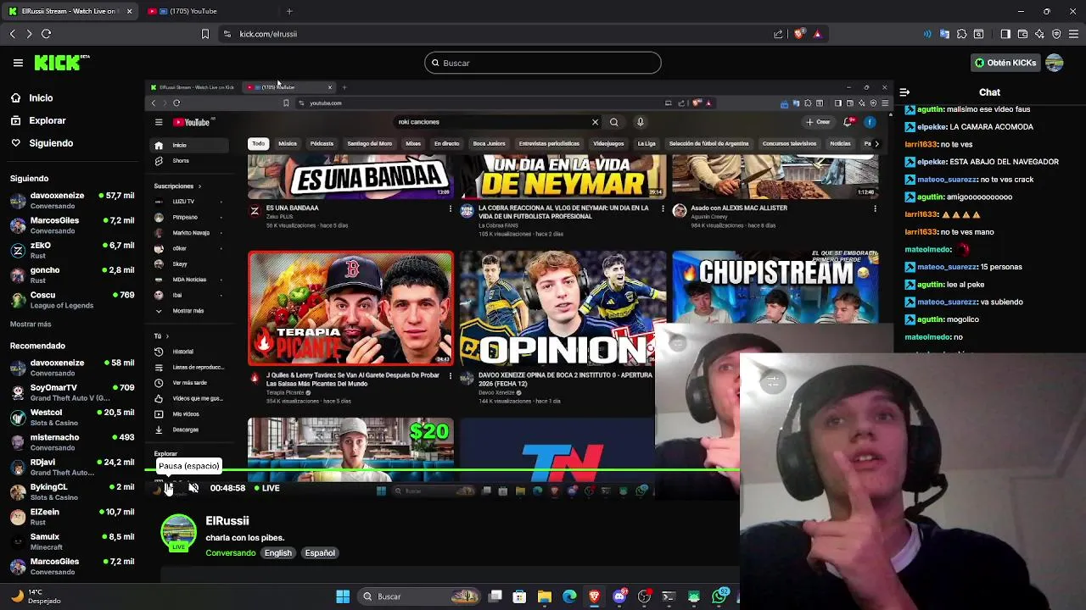Click the Chat panel header

point(989,92)
